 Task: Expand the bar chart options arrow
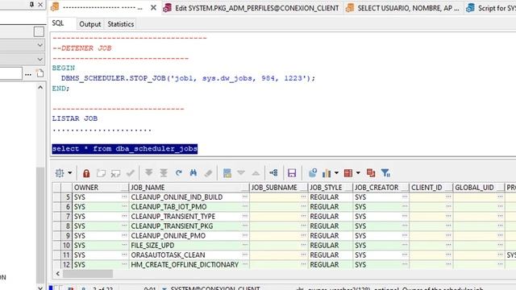(336, 173)
